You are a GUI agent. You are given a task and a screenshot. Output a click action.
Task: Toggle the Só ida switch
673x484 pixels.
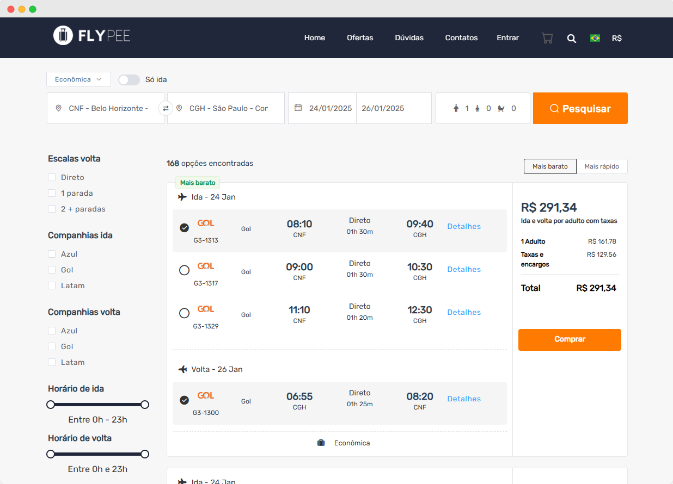point(129,80)
